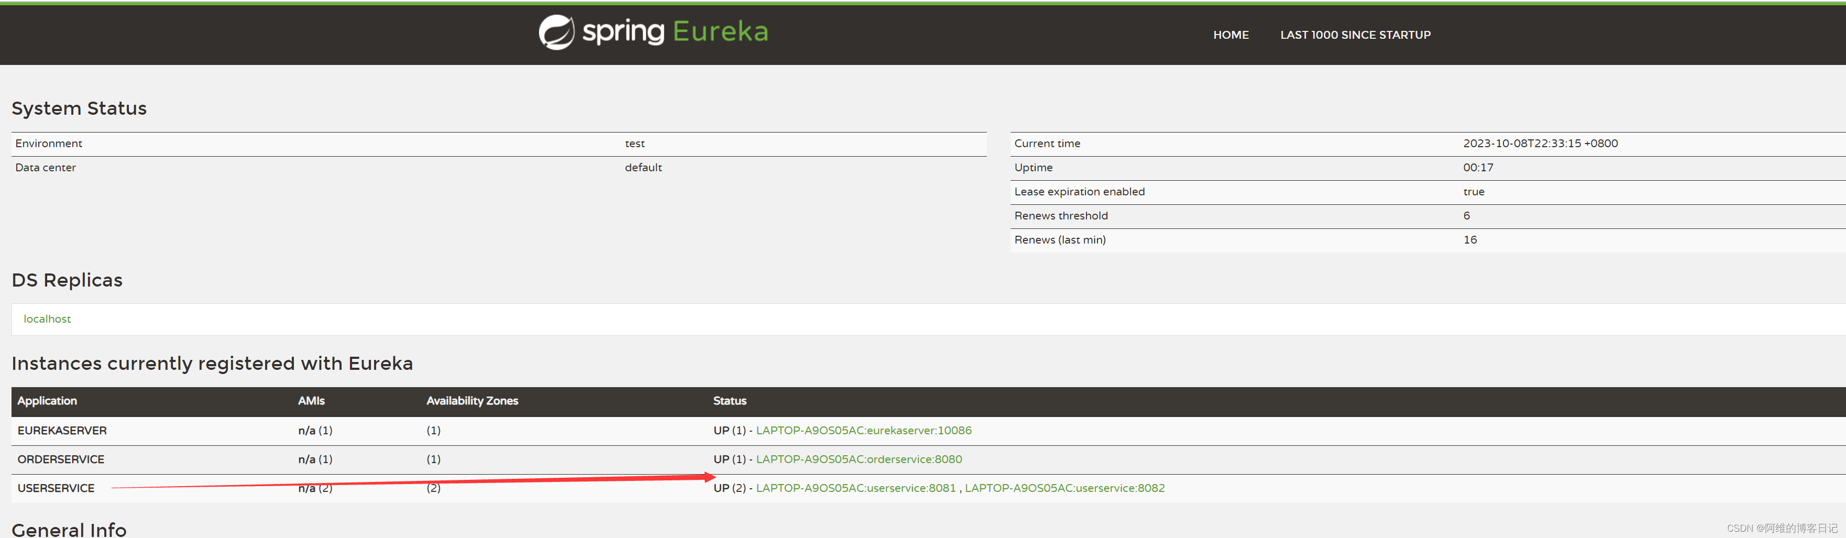Click the Application column header
The height and width of the screenshot is (538, 1846).
[47, 401]
